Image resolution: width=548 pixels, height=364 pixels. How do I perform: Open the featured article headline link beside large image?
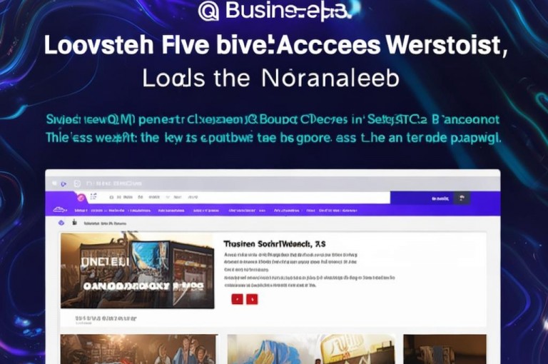pyautogui.click(x=274, y=244)
